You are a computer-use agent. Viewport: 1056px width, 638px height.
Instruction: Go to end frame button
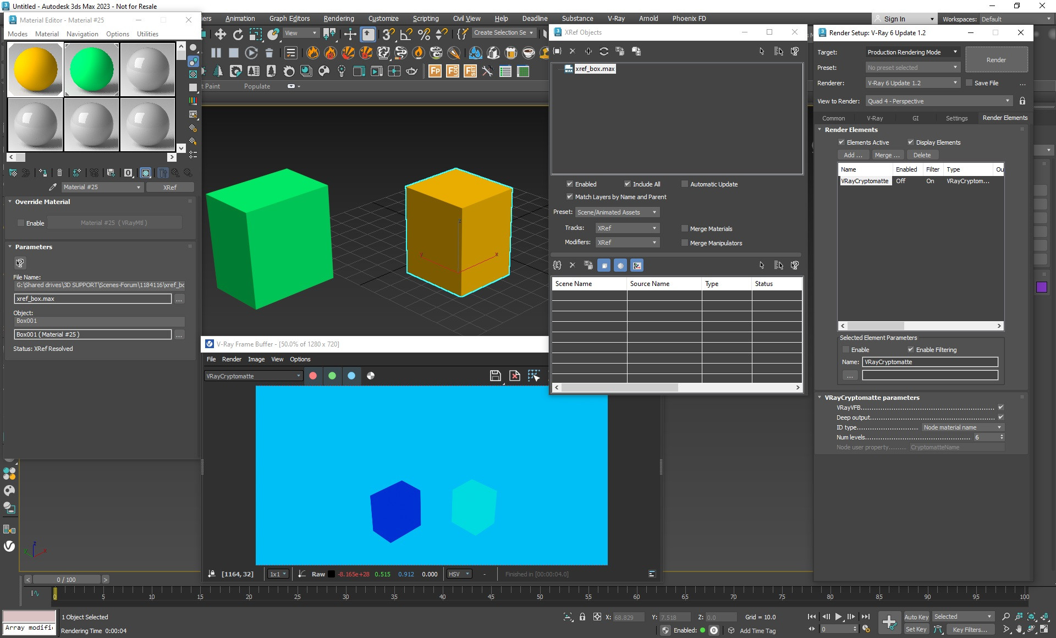(865, 617)
